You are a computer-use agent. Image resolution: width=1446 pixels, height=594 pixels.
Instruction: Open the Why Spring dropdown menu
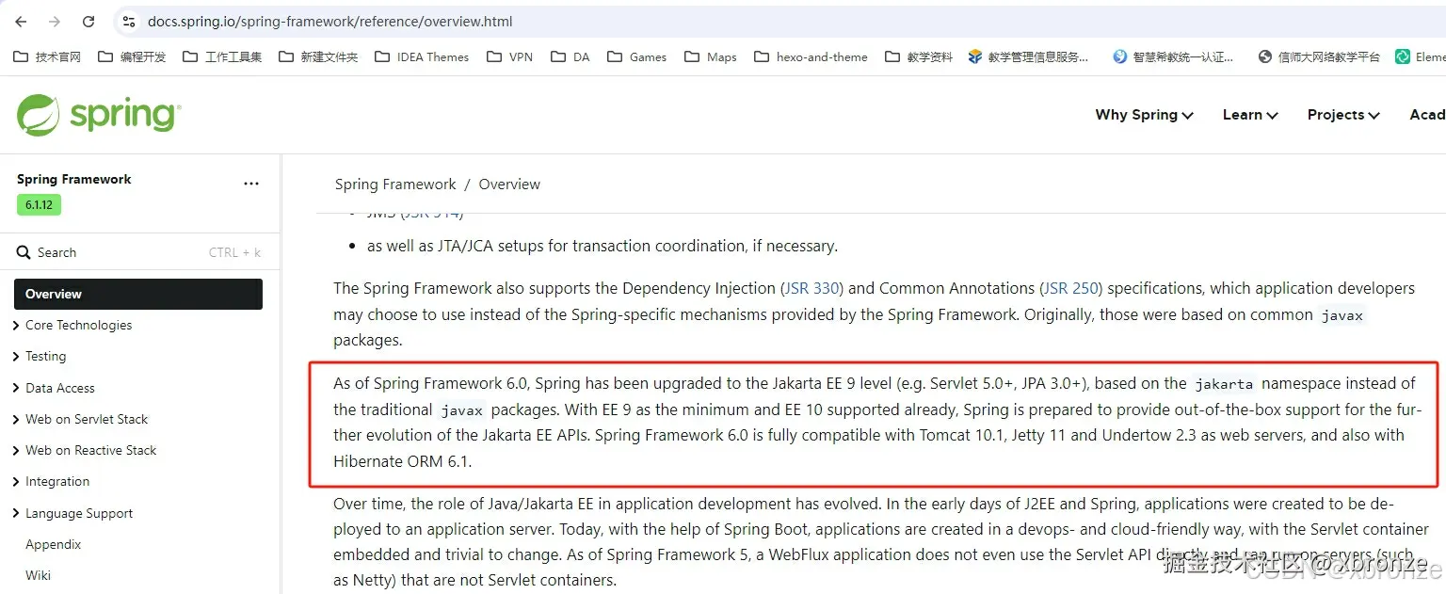1144,115
